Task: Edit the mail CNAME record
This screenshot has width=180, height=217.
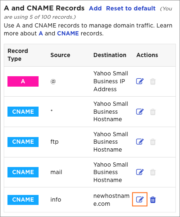Action: [140, 172]
